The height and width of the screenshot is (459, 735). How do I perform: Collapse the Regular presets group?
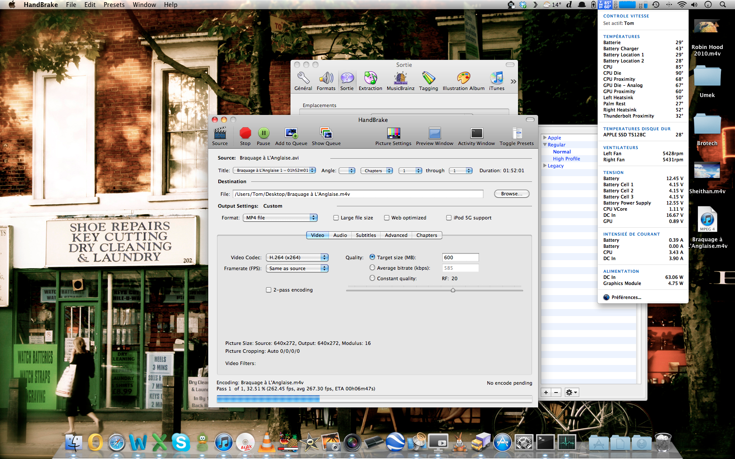tap(545, 145)
